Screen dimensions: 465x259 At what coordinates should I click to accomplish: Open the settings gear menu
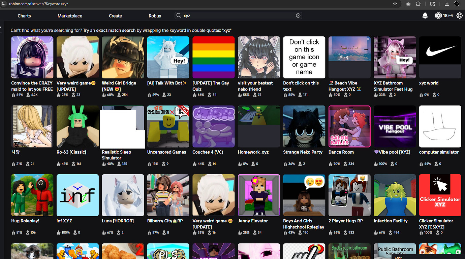coord(460,15)
